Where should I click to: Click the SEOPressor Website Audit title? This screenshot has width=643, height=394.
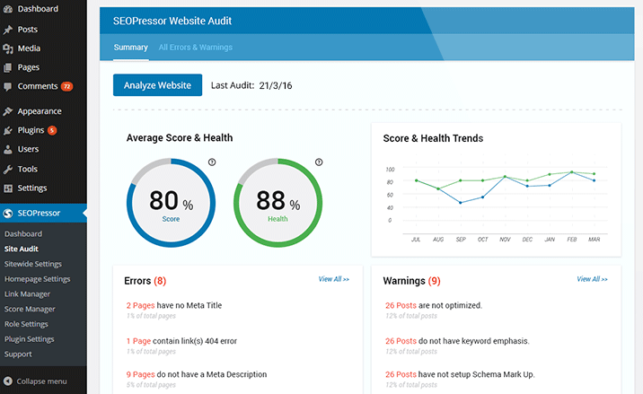point(172,21)
